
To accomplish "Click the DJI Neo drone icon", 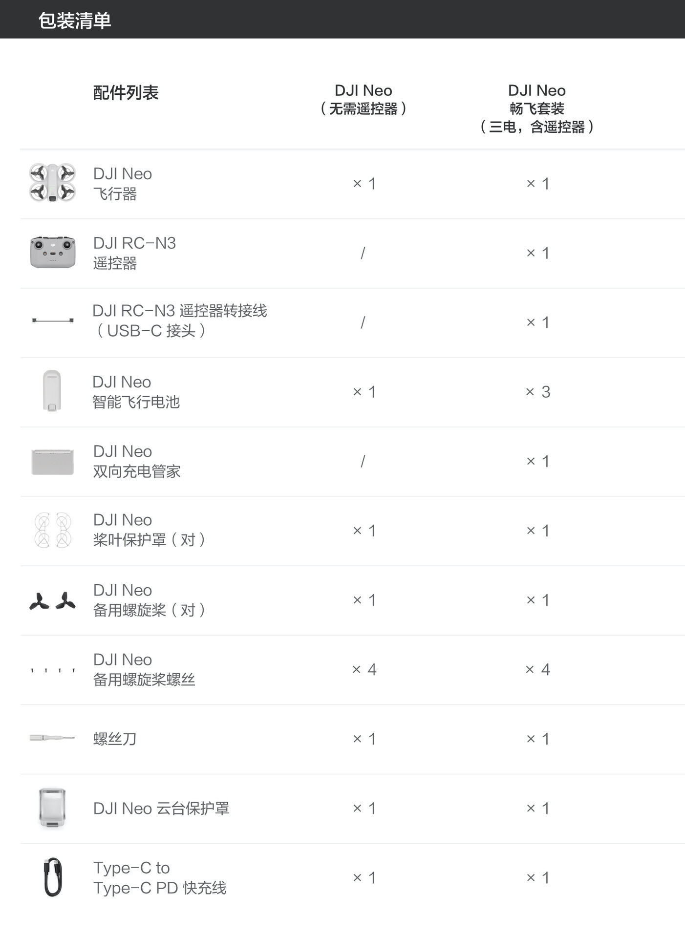I will [52, 183].
